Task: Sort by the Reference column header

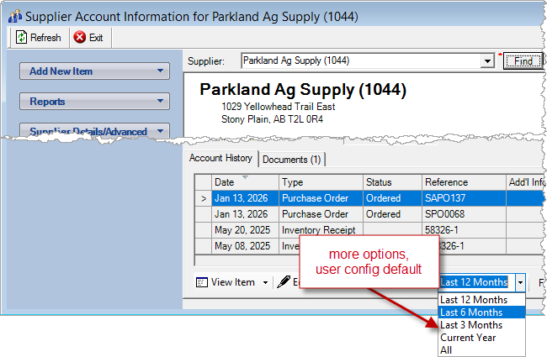Action: point(464,182)
